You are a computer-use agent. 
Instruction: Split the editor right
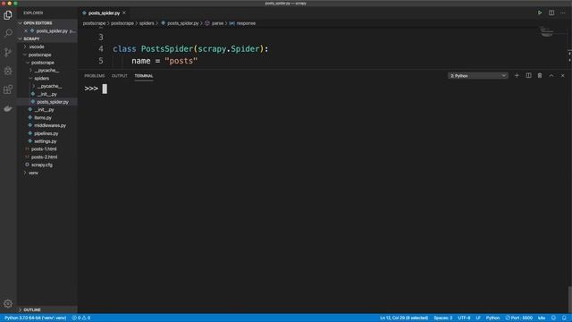(551, 13)
